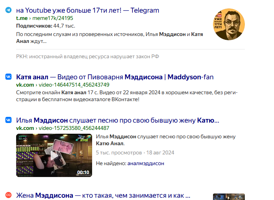
Task: Click the 'аналмэддисон' not-found query link
Action: pyautogui.click(x=146, y=164)
